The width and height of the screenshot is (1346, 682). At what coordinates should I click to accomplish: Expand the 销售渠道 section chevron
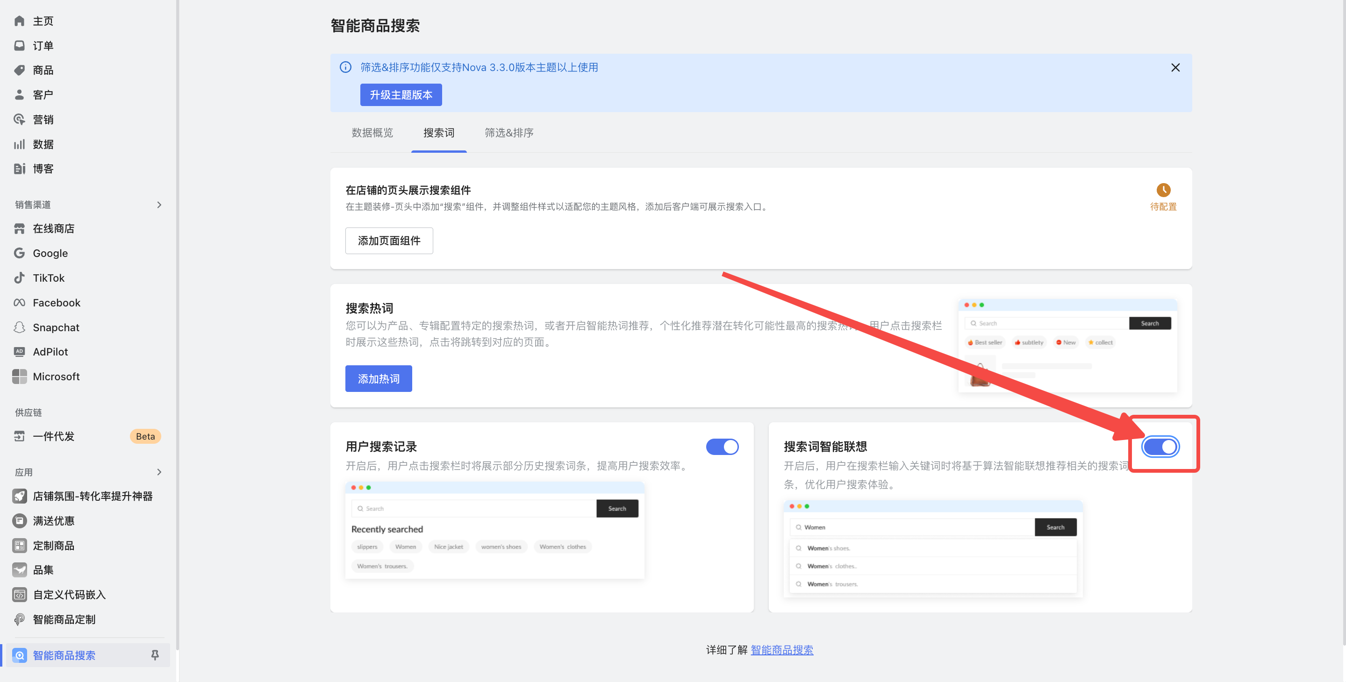[x=159, y=205]
